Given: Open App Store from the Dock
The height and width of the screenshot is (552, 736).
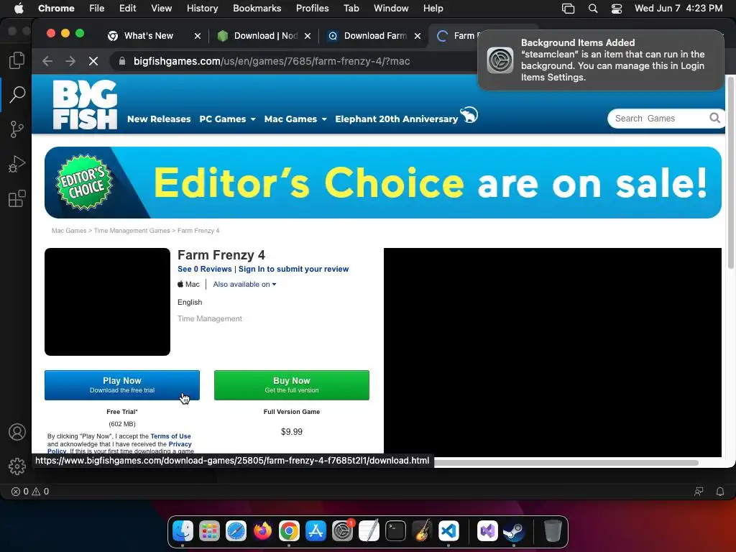Looking at the screenshot, I should (316, 531).
